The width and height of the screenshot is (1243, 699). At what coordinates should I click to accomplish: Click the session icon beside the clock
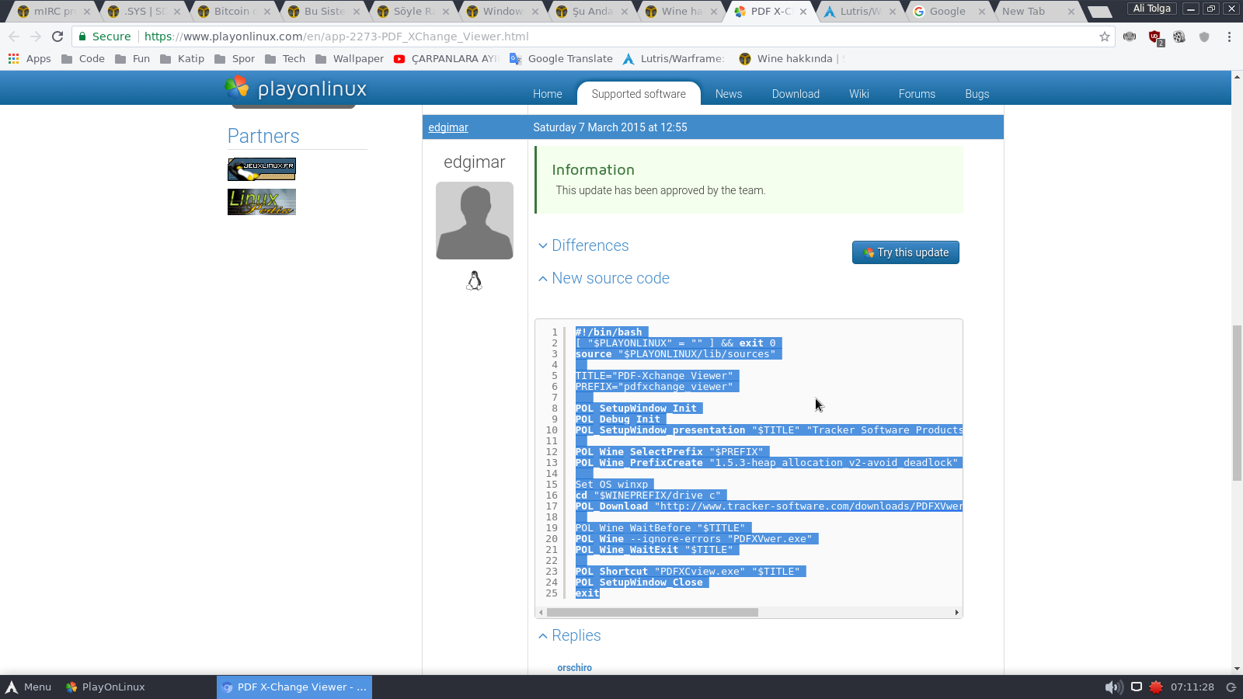pyautogui.click(x=1231, y=687)
